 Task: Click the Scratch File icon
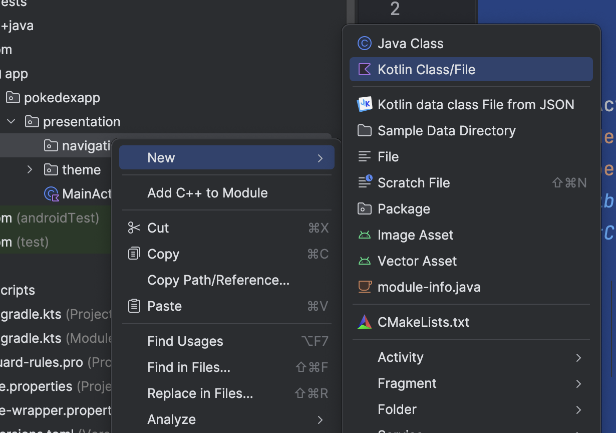coord(365,182)
